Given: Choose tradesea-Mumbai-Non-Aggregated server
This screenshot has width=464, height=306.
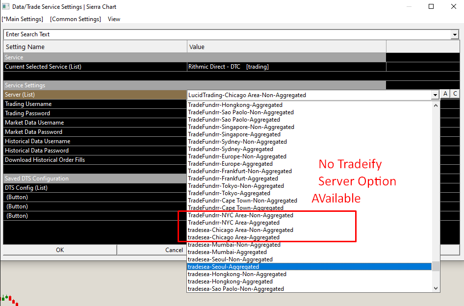Looking at the screenshot, I should pos(309,245).
